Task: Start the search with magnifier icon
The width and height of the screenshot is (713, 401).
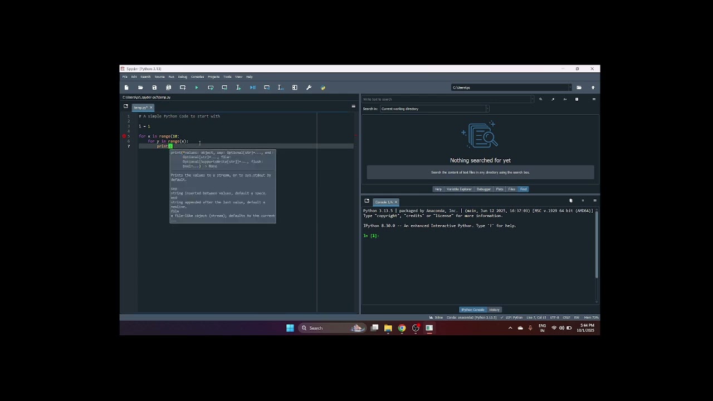Action: pos(540,99)
